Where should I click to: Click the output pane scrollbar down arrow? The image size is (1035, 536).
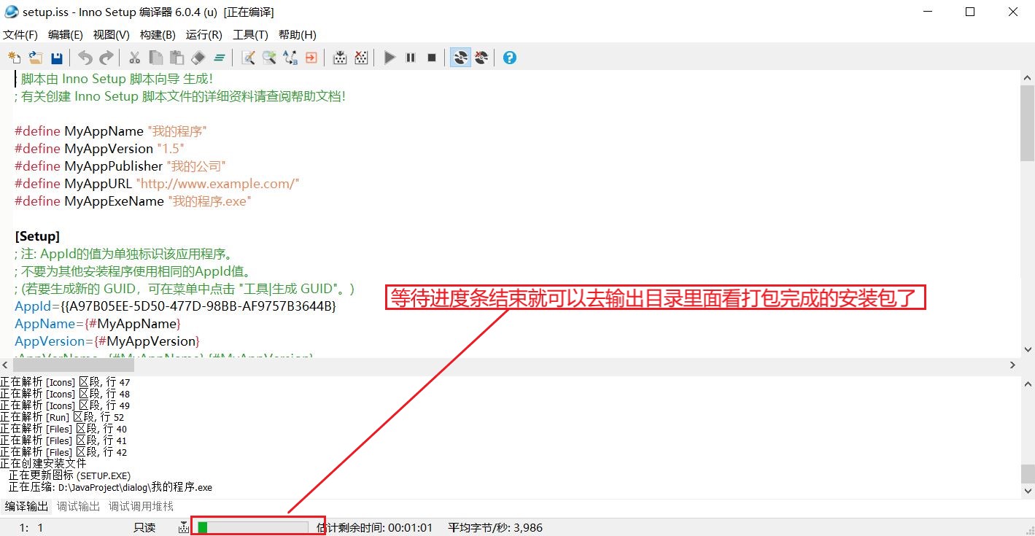pyautogui.click(x=1027, y=492)
